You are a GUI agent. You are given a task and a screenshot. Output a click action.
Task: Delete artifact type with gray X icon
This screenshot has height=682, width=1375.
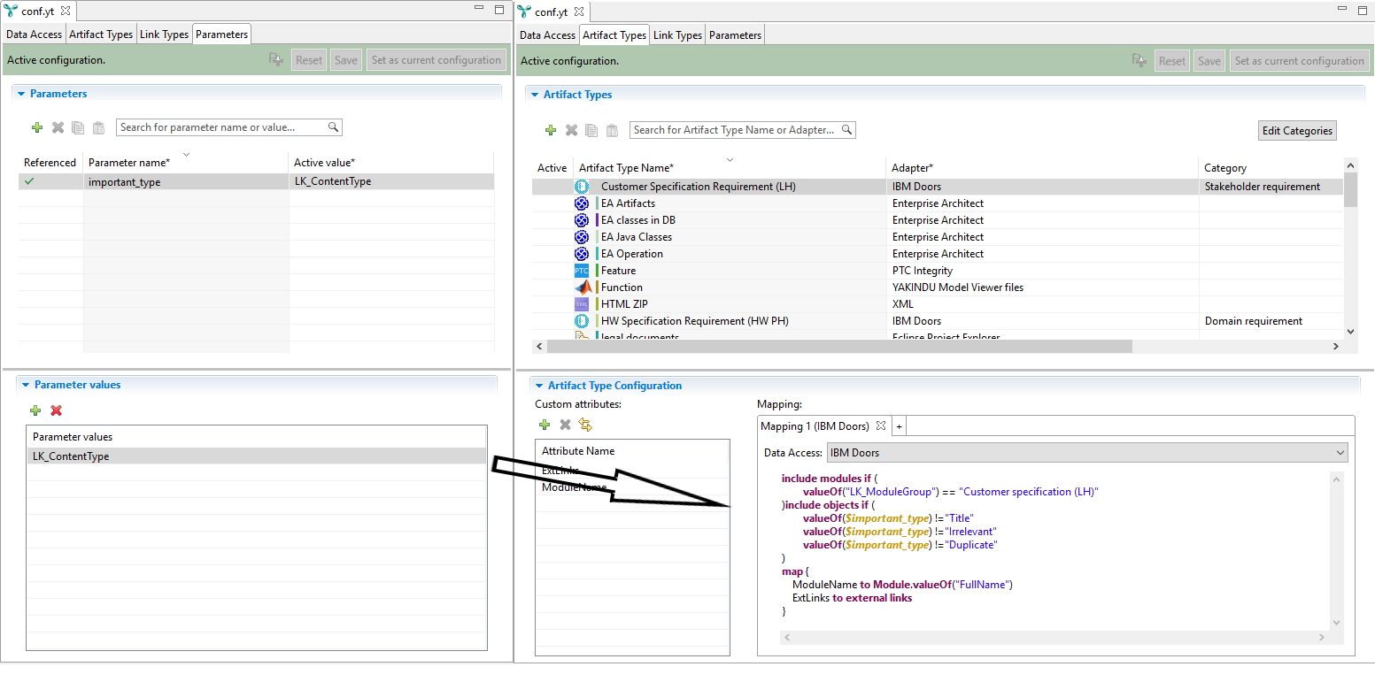click(x=571, y=130)
